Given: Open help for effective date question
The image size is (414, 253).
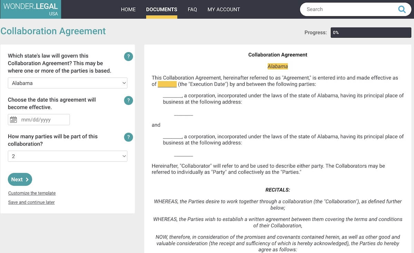Looking at the screenshot, I should point(128,100).
